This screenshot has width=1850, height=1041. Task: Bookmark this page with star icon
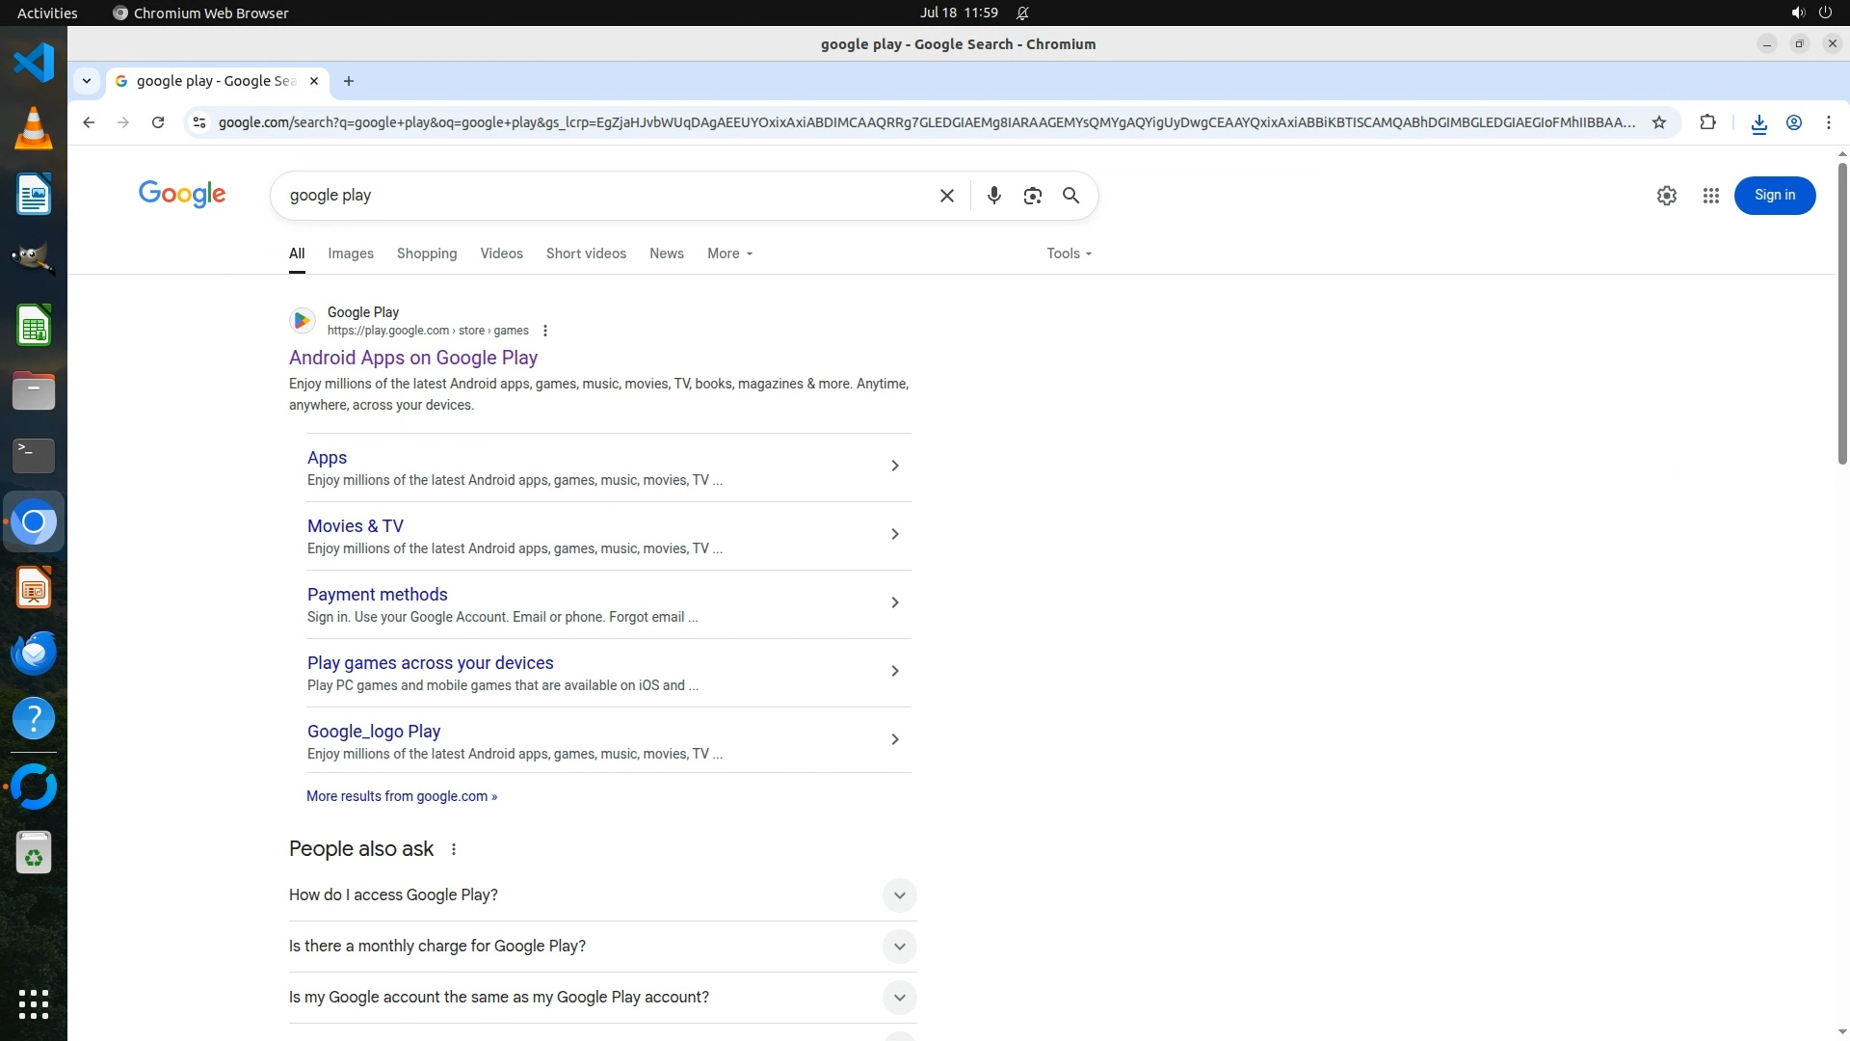click(1658, 122)
